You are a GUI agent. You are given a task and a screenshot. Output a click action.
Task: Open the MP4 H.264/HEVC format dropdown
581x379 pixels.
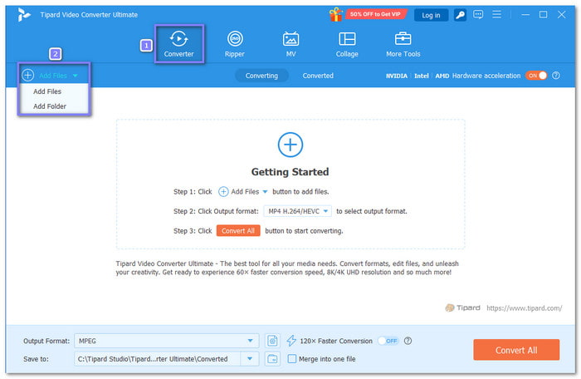click(326, 211)
